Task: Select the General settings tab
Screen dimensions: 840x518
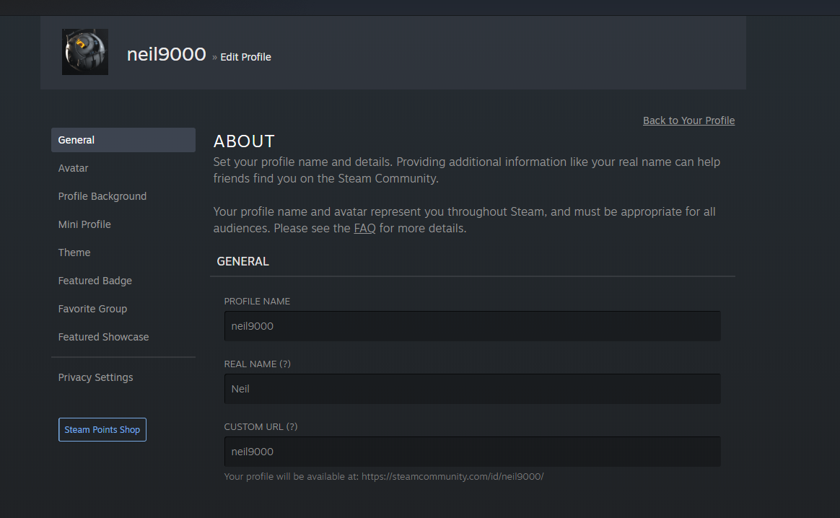Action: (x=123, y=140)
